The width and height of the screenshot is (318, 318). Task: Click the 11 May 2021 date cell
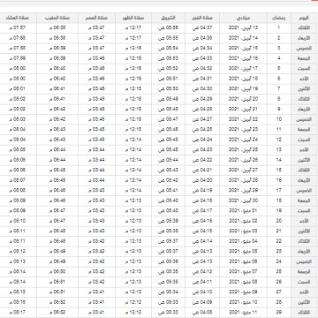coord(243,313)
